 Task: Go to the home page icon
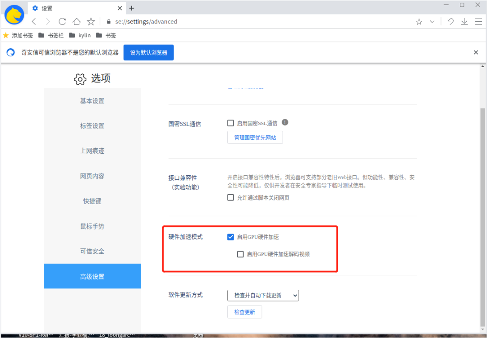(77, 22)
